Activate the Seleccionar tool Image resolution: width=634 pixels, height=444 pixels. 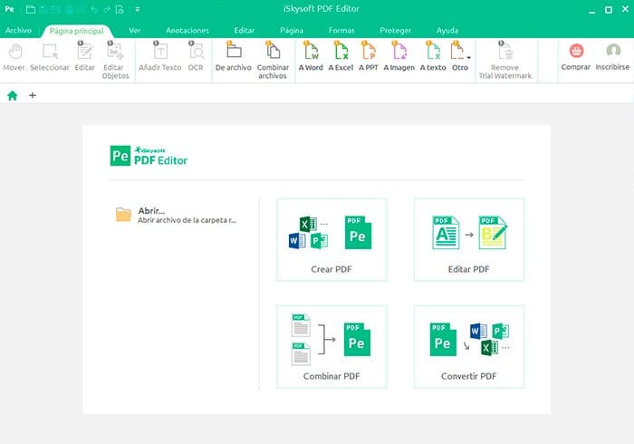(x=50, y=57)
